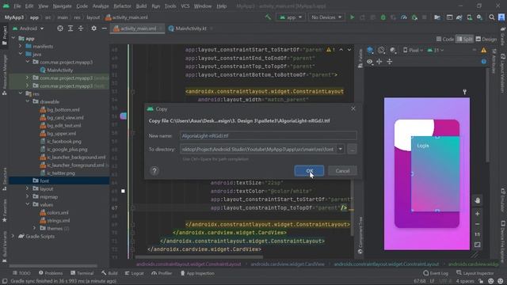
Task: Open the Layout Inspector
Action: (x=476, y=273)
